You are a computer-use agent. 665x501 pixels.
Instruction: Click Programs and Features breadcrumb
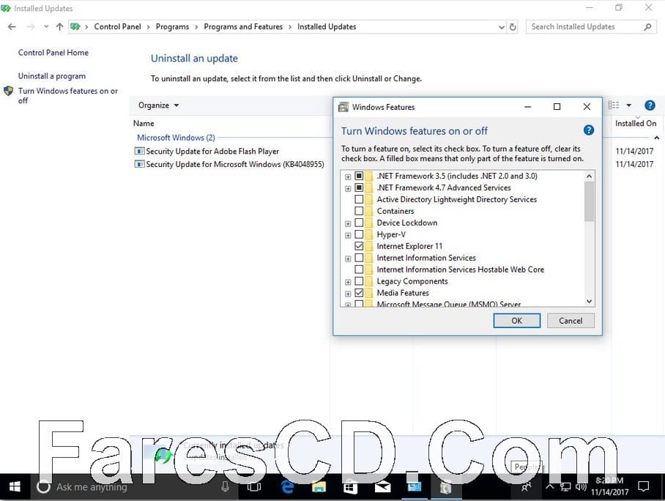coord(243,26)
